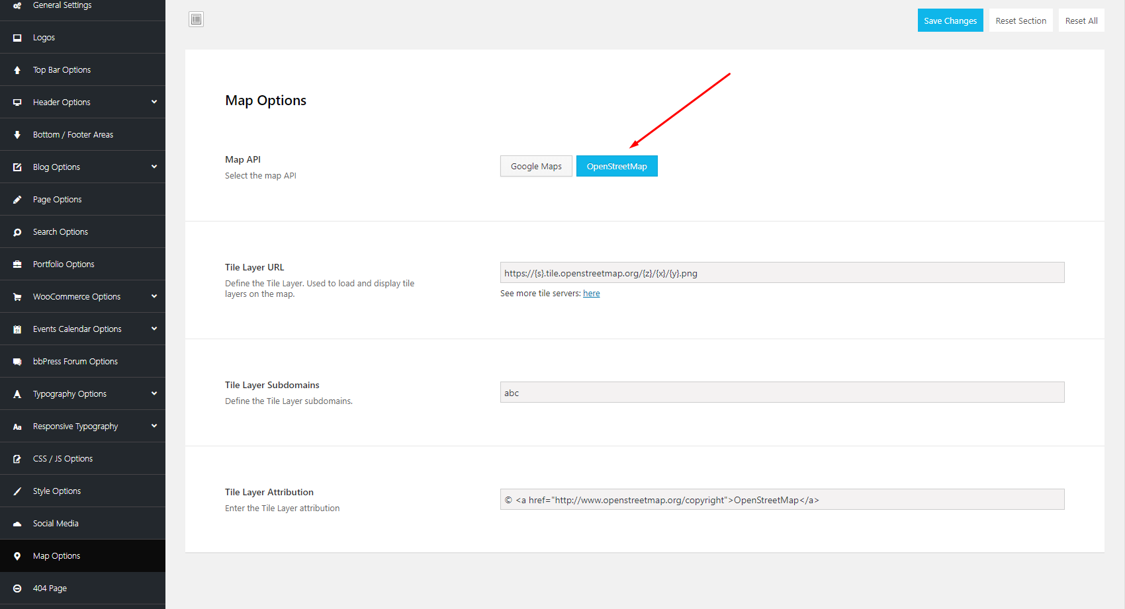
Task: Click the Top Bar Options arrow icon
Action: pyautogui.click(x=17, y=70)
